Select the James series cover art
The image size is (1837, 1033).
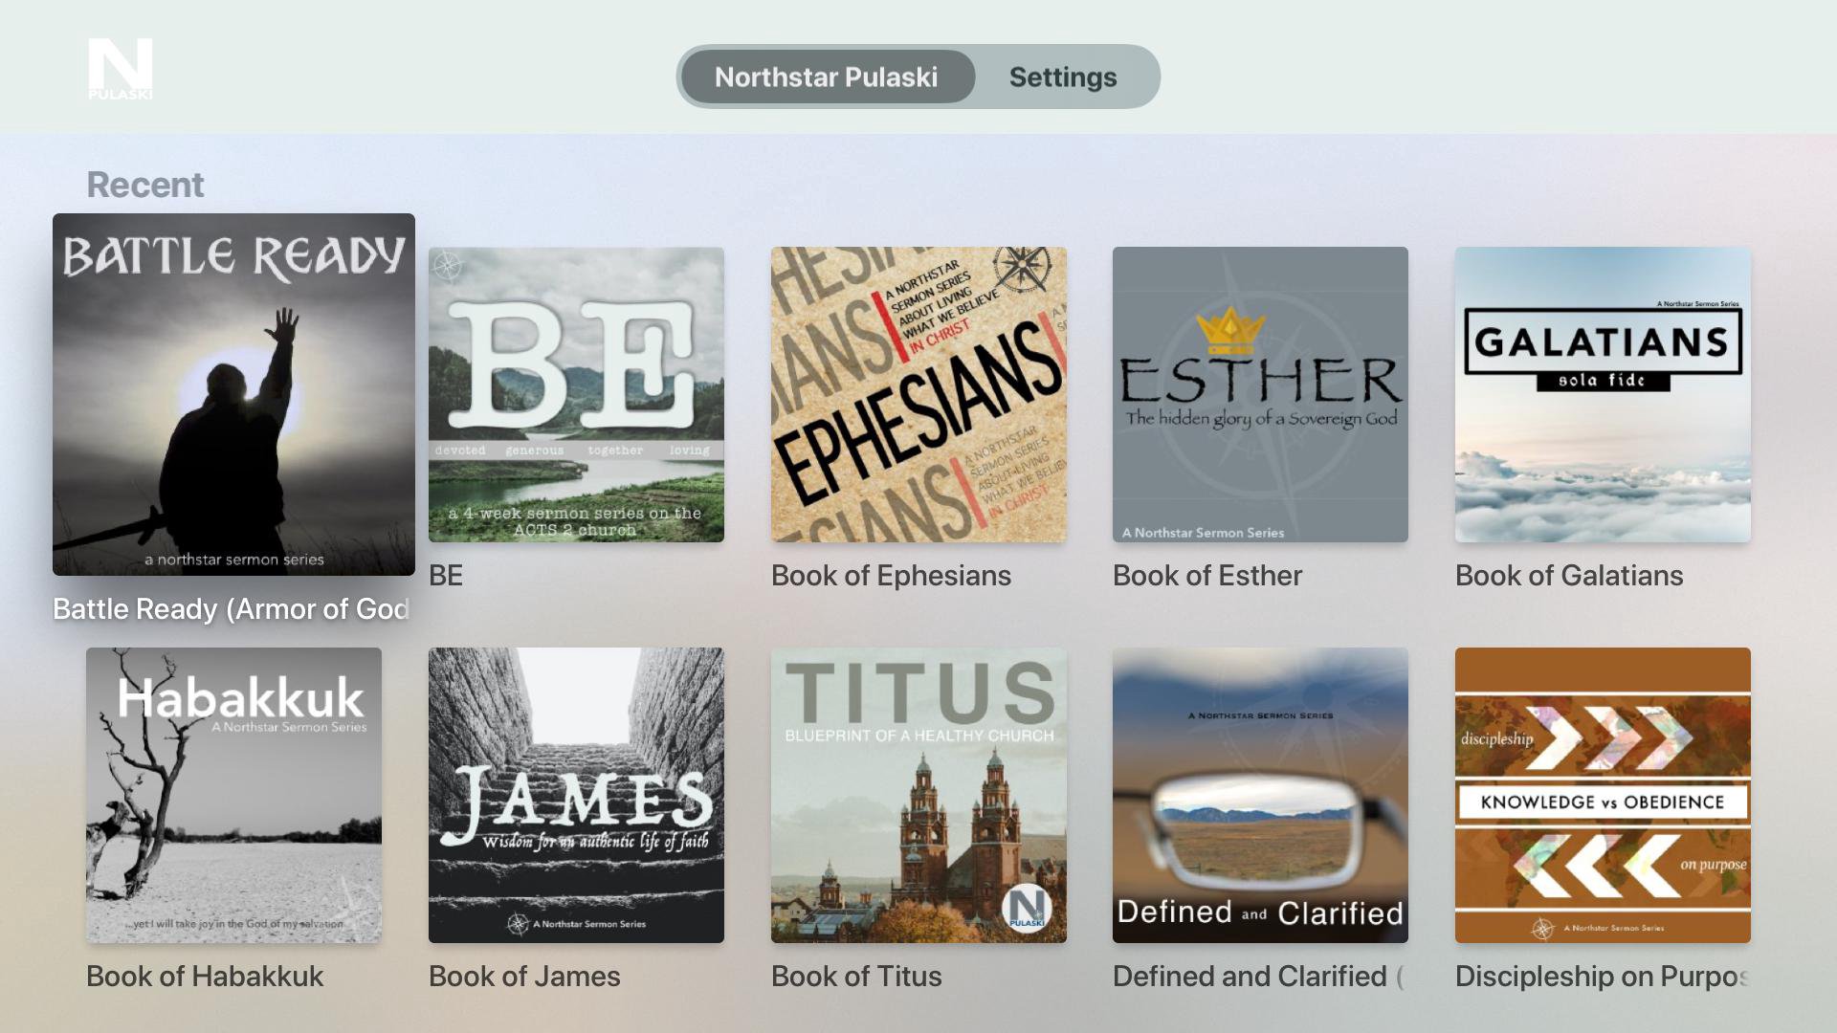click(x=576, y=795)
